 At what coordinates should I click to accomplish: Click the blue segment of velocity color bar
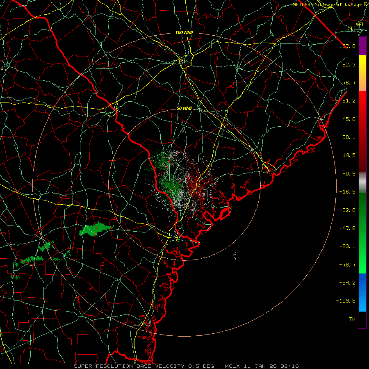coord(362,292)
